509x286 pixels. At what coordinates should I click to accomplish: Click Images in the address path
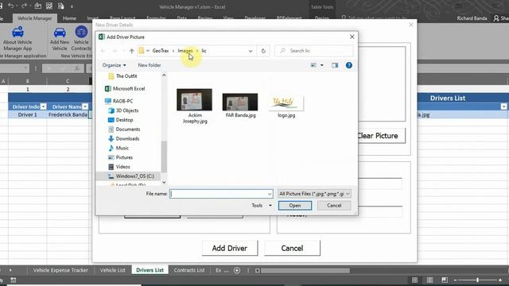(x=185, y=51)
